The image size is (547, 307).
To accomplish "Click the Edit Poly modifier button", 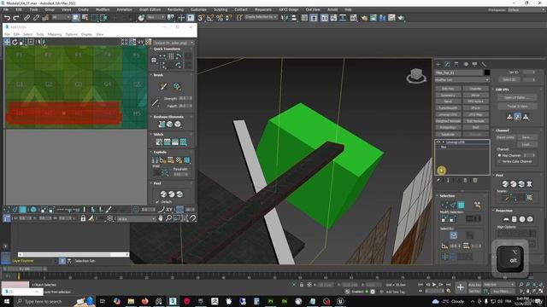I will (448, 89).
